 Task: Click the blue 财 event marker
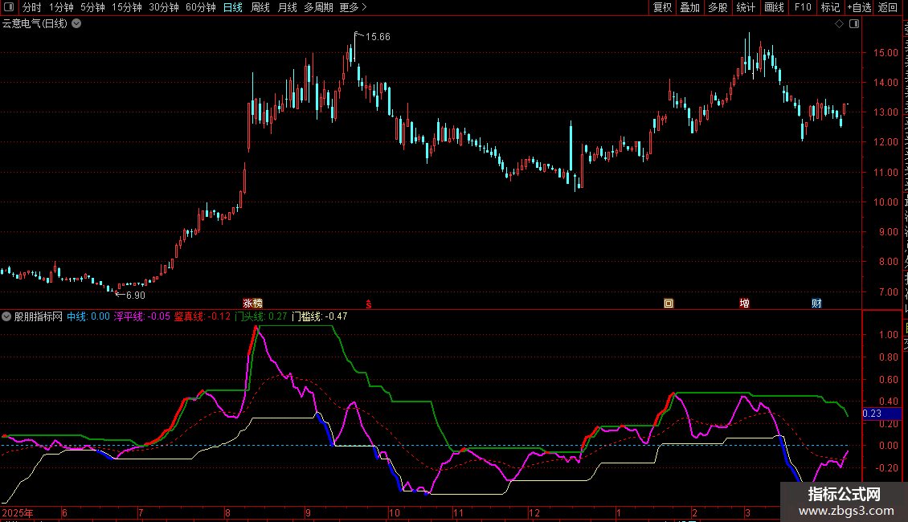click(816, 304)
